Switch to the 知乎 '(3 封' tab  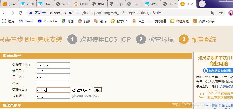tap(10, 4)
